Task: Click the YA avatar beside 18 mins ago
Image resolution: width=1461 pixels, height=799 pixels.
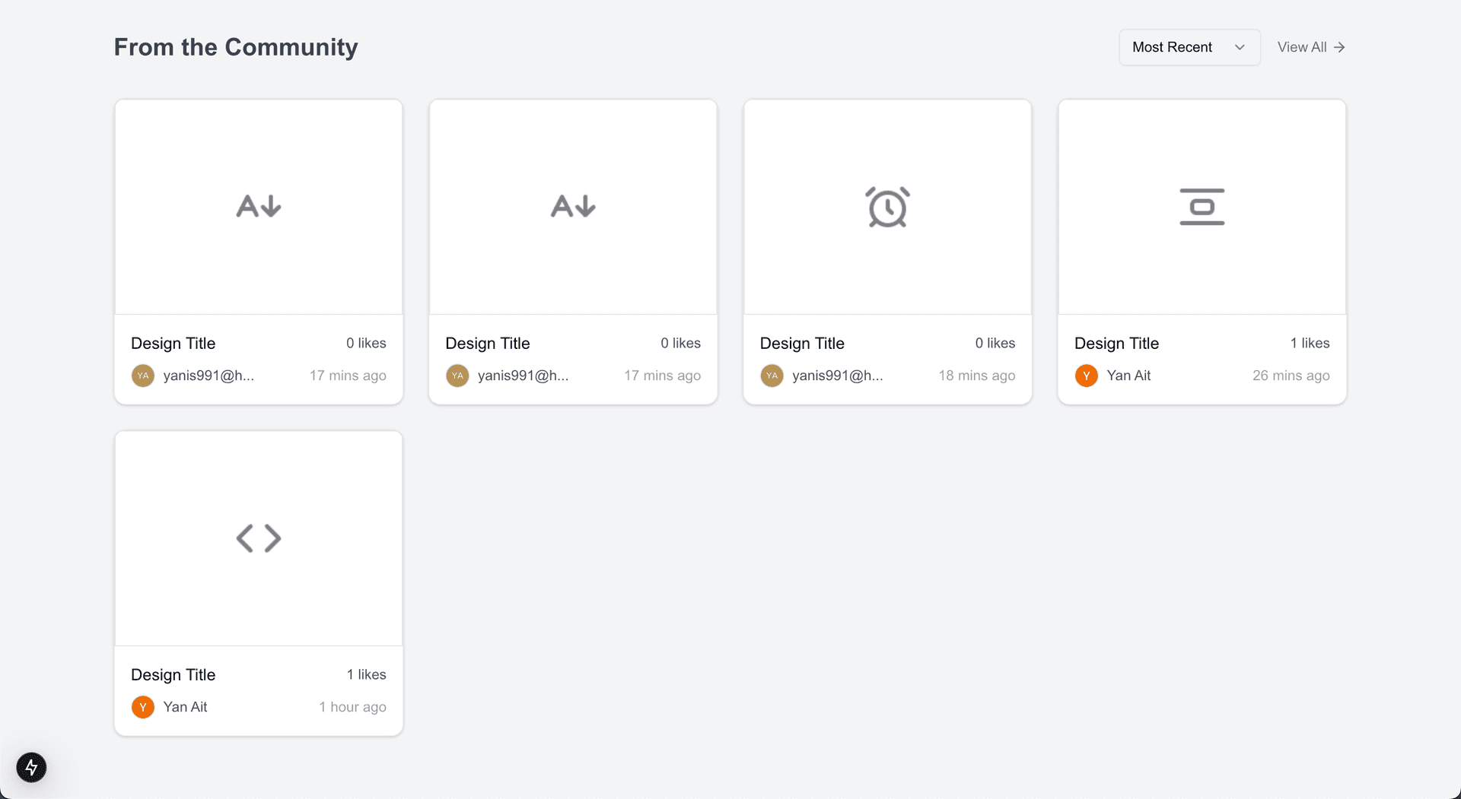Action: coord(772,376)
